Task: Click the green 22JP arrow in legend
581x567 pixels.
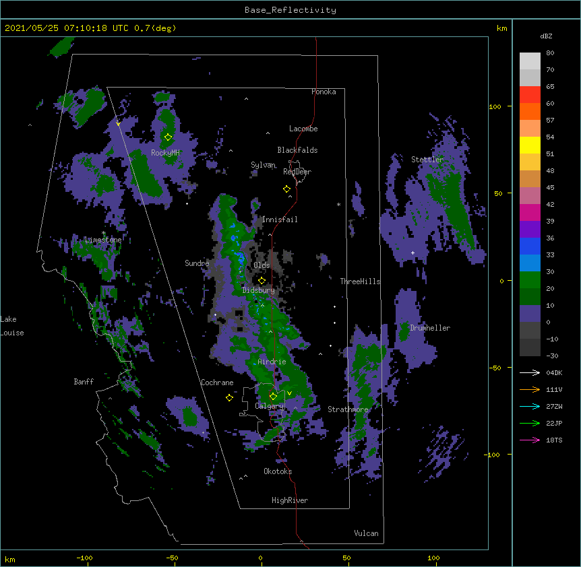Action: coord(530,423)
